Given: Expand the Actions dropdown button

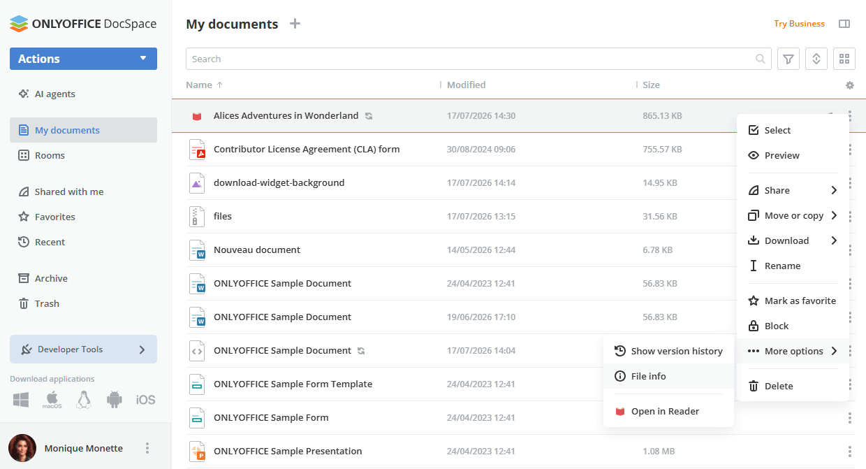Looking at the screenshot, I should tap(83, 59).
